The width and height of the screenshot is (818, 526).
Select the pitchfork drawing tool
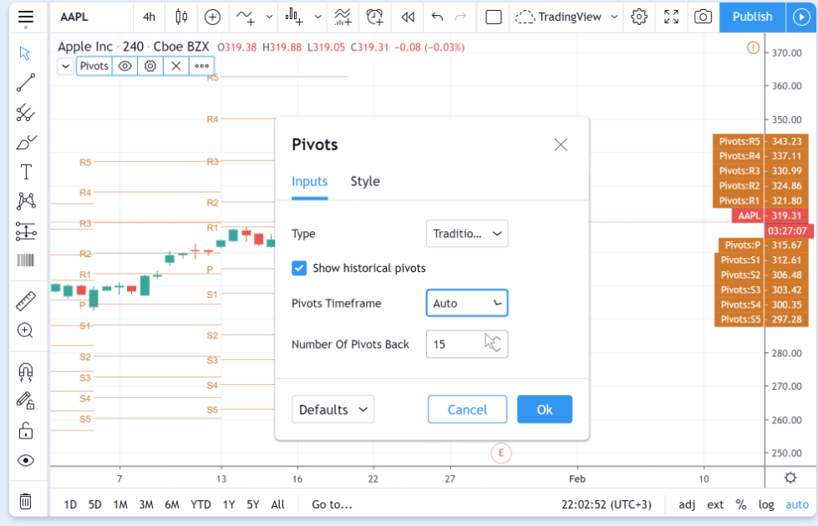[x=26, y=112]
